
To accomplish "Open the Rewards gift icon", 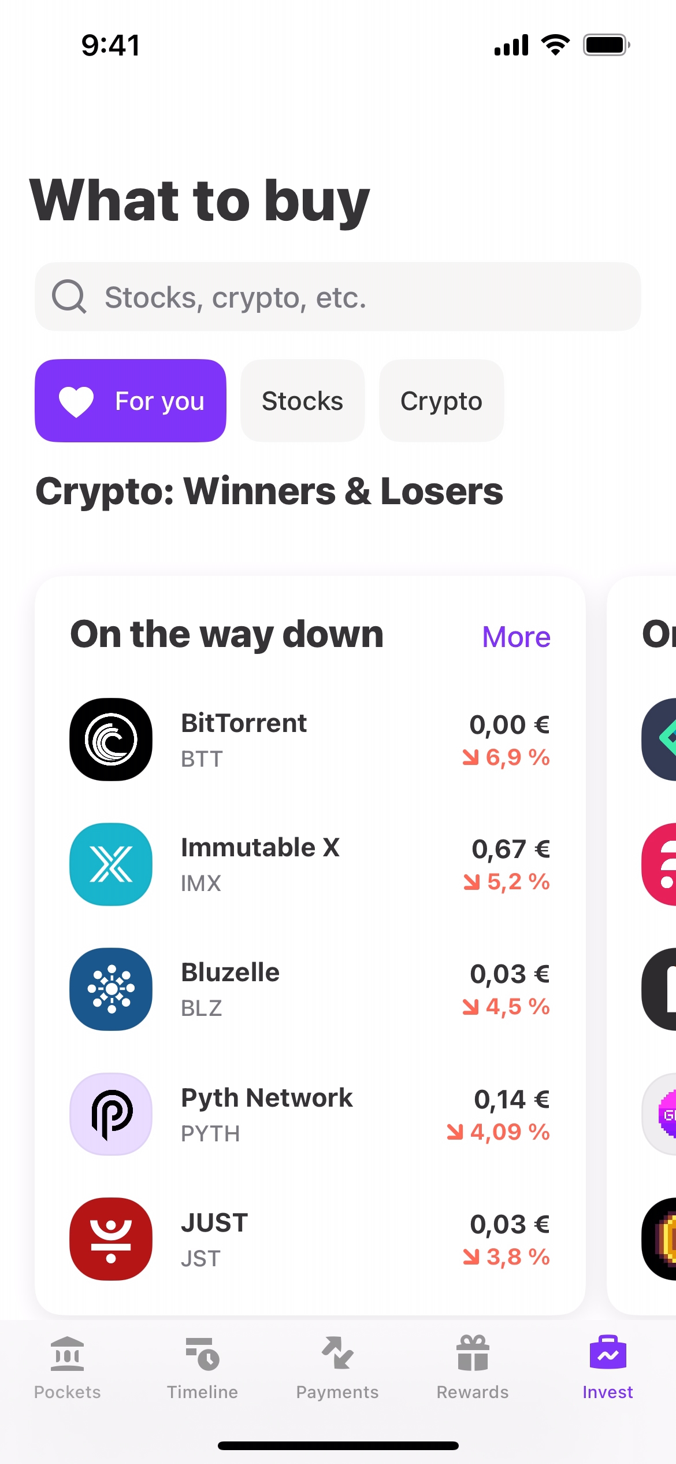I will [x=473, y=1354].
